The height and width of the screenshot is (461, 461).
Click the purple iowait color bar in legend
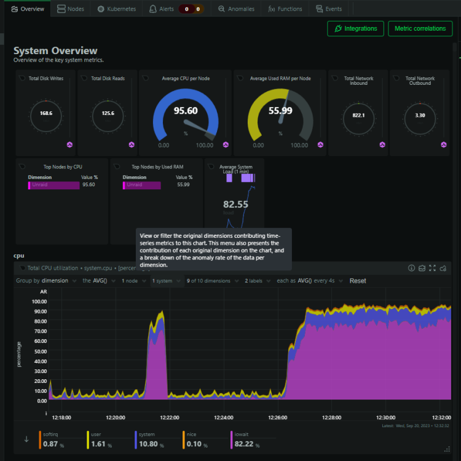click(231, 440)
